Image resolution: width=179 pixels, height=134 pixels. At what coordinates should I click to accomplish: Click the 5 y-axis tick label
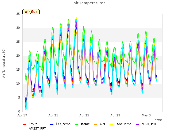19,97
